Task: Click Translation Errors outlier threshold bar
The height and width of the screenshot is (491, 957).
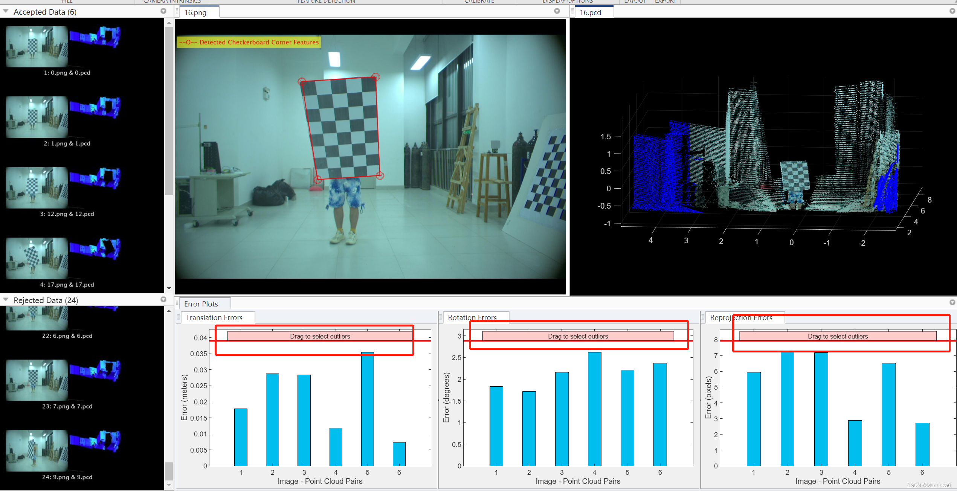Action: (320, 336)
